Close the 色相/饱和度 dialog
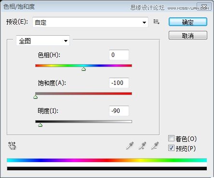Screen dimensions: 214x178 click(204, 7)
